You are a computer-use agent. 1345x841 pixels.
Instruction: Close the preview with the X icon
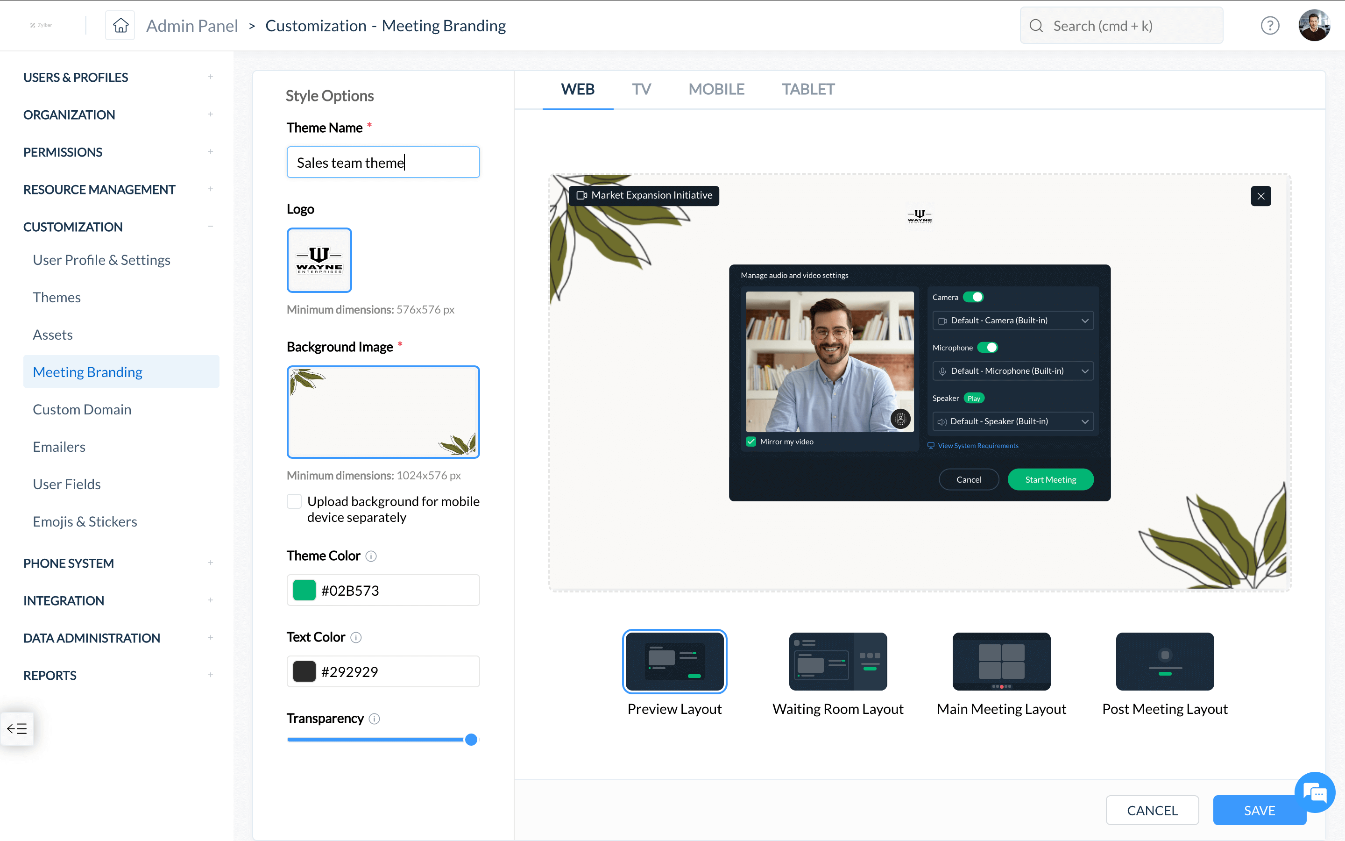point(1260,196)
